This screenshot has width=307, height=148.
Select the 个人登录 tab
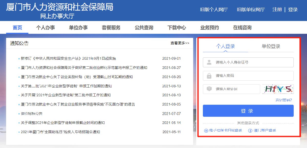(225, 46)
